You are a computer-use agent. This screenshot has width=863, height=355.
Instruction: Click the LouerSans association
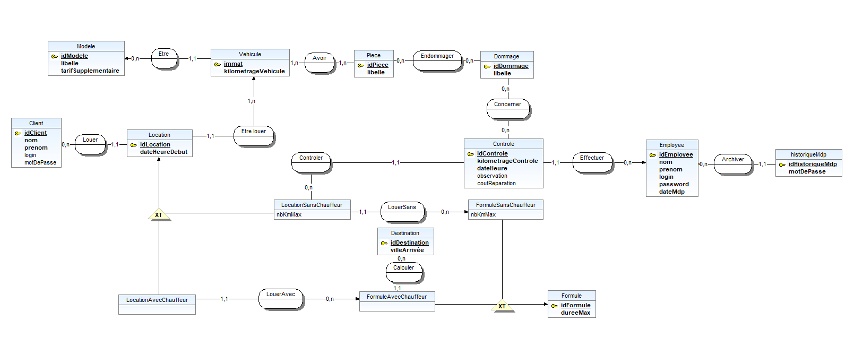[402, 212]
